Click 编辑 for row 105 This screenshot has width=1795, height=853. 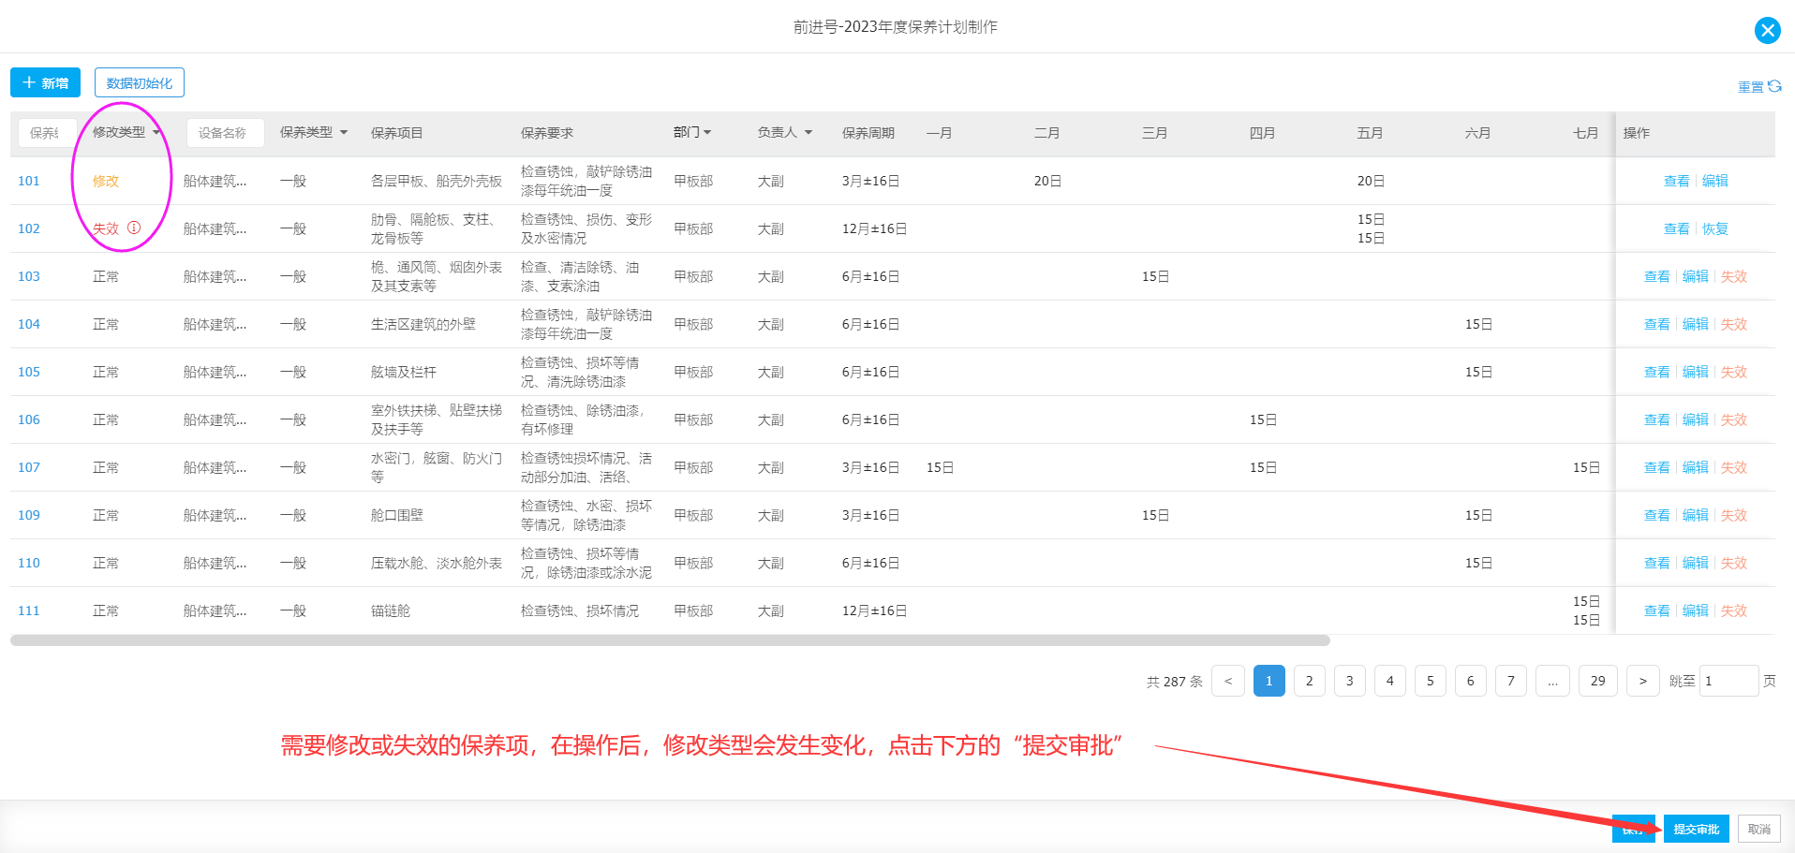click(x=1695, y=372)
